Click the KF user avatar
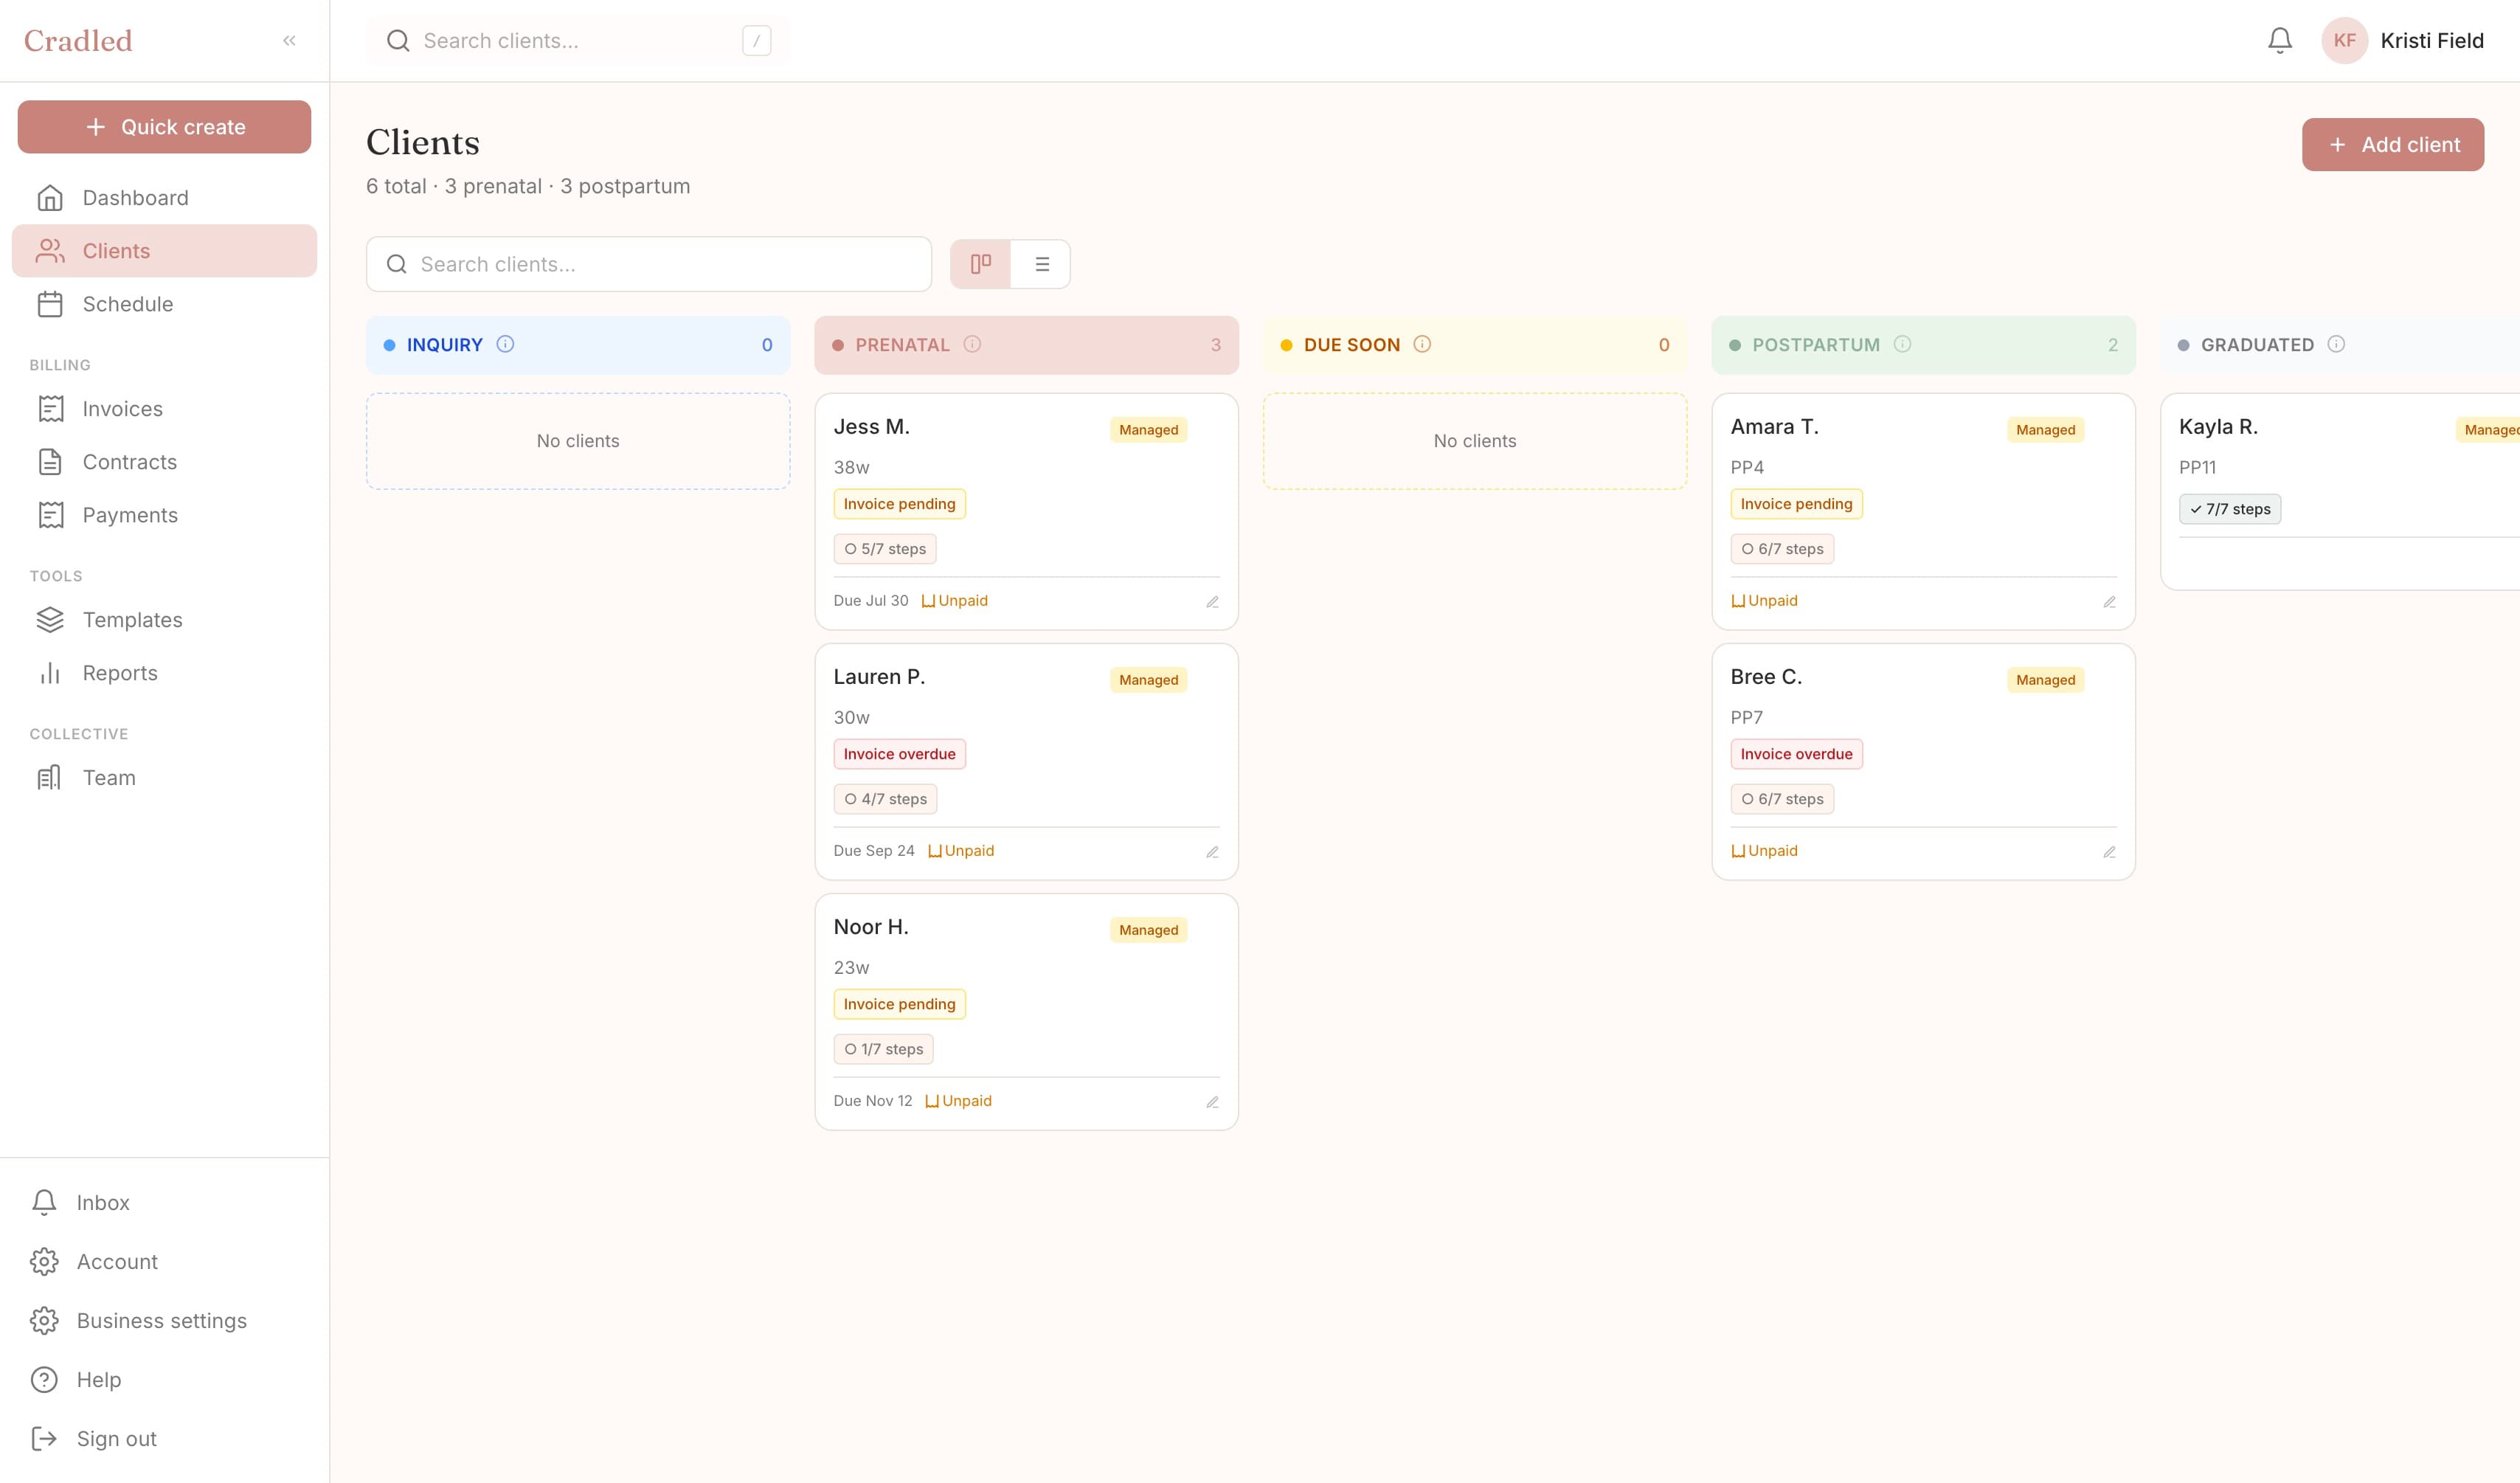 coord(2344,41)
